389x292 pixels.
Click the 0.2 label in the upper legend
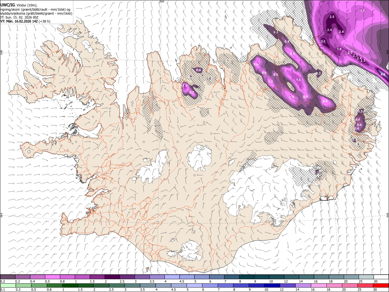(x=2, y=281)
